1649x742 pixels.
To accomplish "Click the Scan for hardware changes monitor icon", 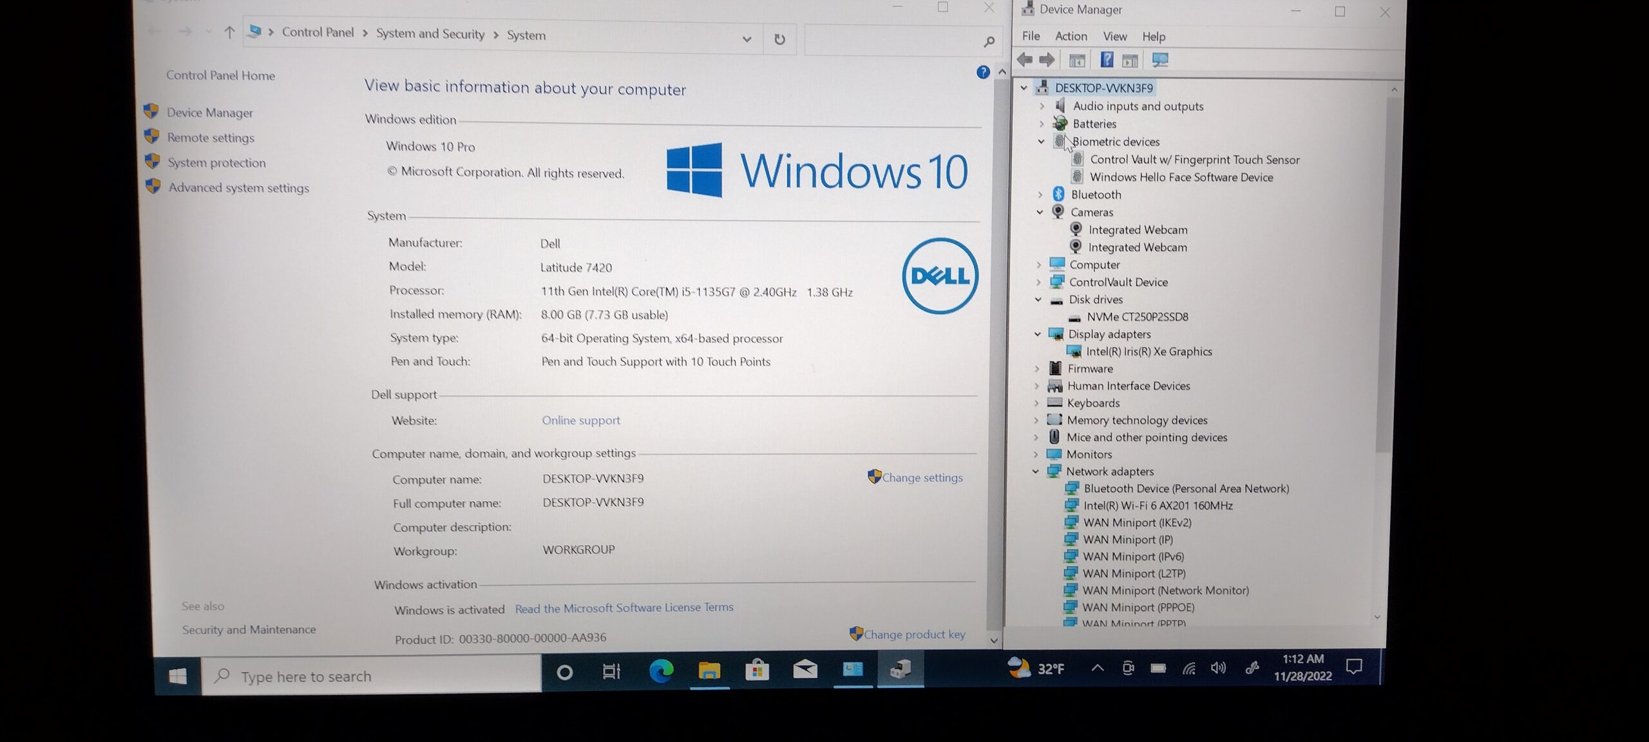I will pyautogui.click(x=1160, y=61).
